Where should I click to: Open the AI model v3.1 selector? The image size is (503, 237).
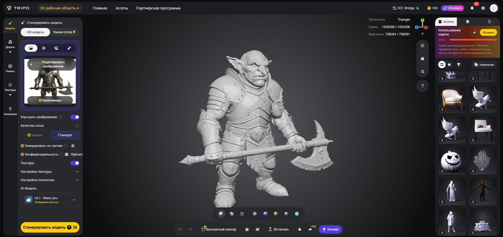point(50,200)
